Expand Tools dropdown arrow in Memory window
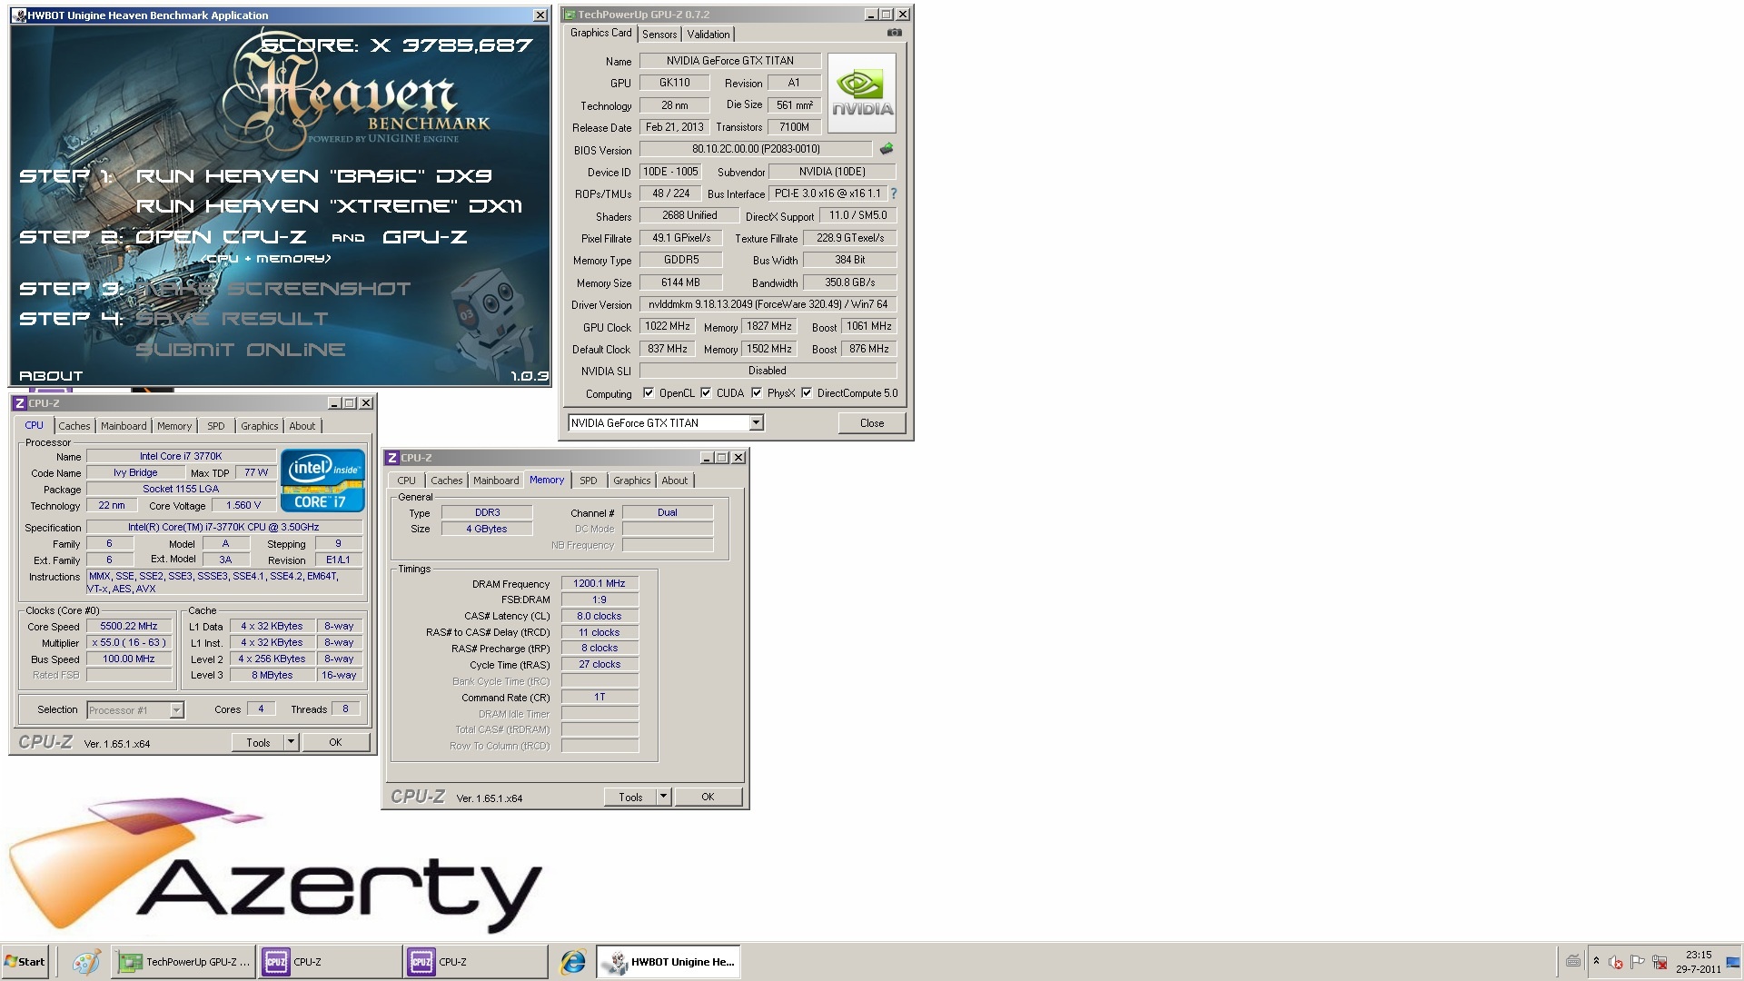This screenshot has width=1744, height=981. coord(663,797)
